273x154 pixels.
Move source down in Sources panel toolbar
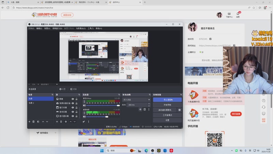click(74, 121)
